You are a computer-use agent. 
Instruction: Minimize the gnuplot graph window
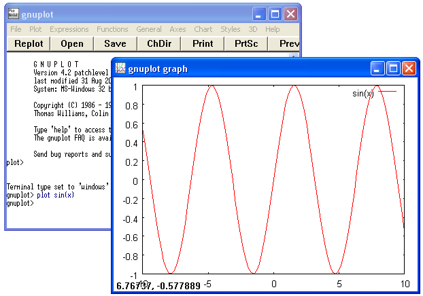click(377, 69)
